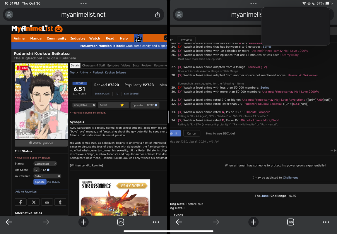
Task: Tap the left window's address bar
Action: tap(83, 15)
